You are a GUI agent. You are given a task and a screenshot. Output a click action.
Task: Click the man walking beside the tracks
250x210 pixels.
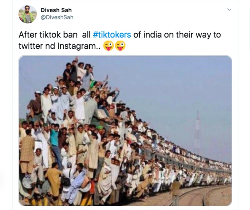coord(176,191)
